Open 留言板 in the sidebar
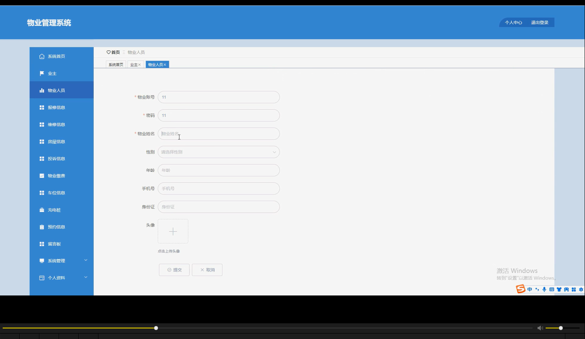 click(61, 244)
